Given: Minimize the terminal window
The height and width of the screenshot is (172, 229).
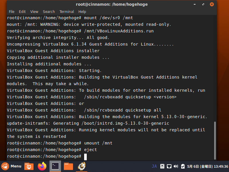Looking at the screenshot, I should 195,4.
